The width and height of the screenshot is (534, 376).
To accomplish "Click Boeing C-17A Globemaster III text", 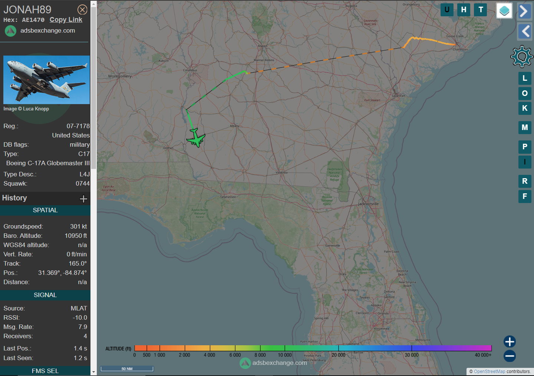I will 48,163.
